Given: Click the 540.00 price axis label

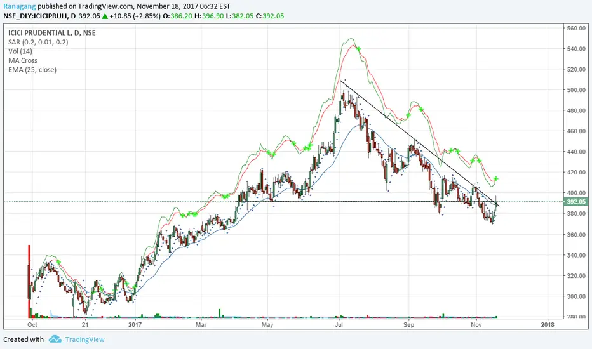Looking at the screenshot, I should (x=576, y=49).
